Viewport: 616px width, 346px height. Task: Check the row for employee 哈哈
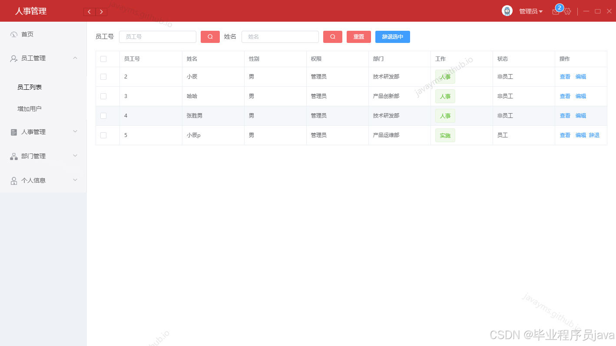[103, 96]
